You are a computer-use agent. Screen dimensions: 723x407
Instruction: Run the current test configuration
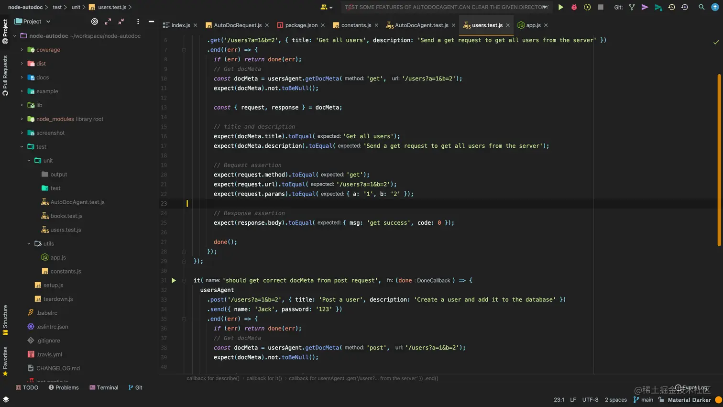tap(561, 7)
